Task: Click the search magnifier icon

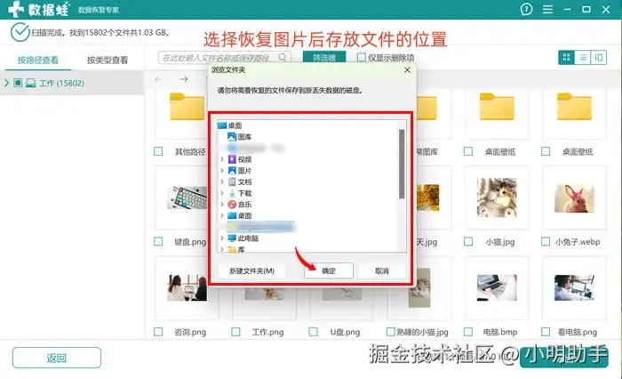Action: (x=282, y=57)
